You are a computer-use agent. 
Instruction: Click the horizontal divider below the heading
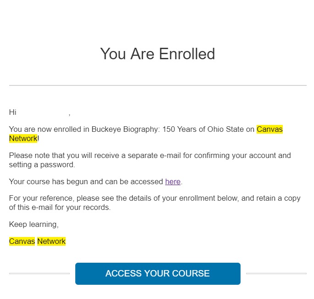click(158, 85)
